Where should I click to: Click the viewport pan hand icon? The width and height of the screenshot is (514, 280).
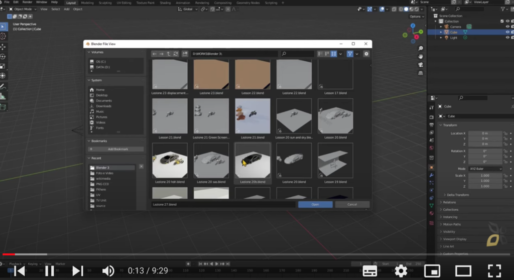click(x=421, y=56)
